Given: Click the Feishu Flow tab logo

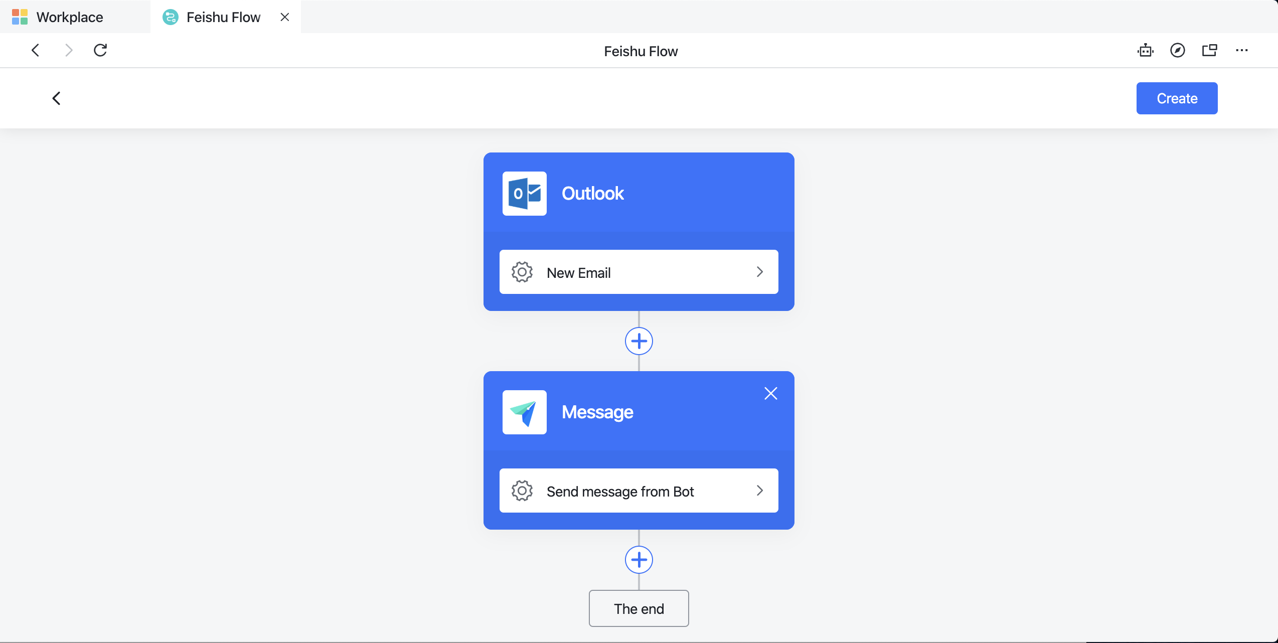Looking at the screenshot, I should click(171, 17).
